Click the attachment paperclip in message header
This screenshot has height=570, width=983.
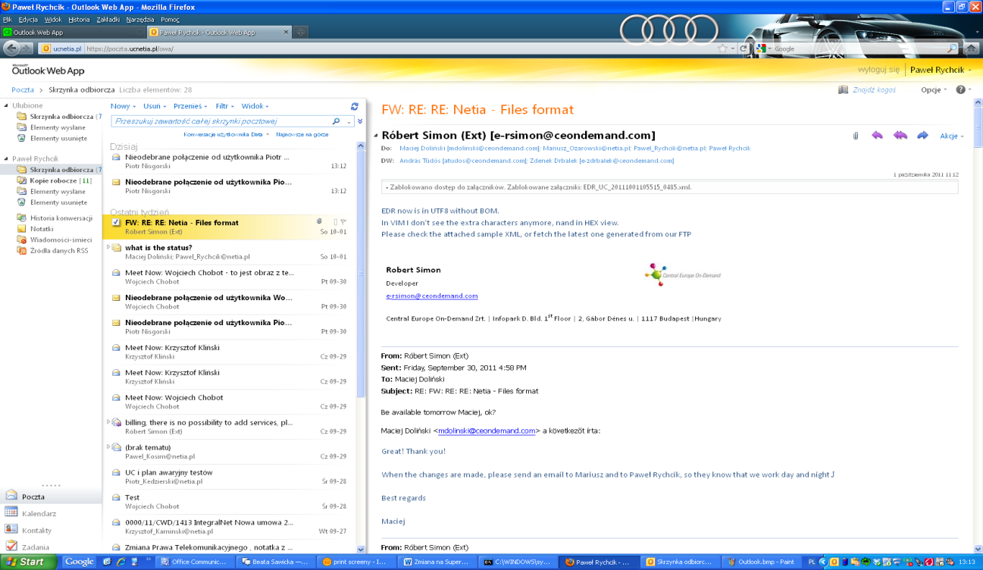[x=856, y=136]
